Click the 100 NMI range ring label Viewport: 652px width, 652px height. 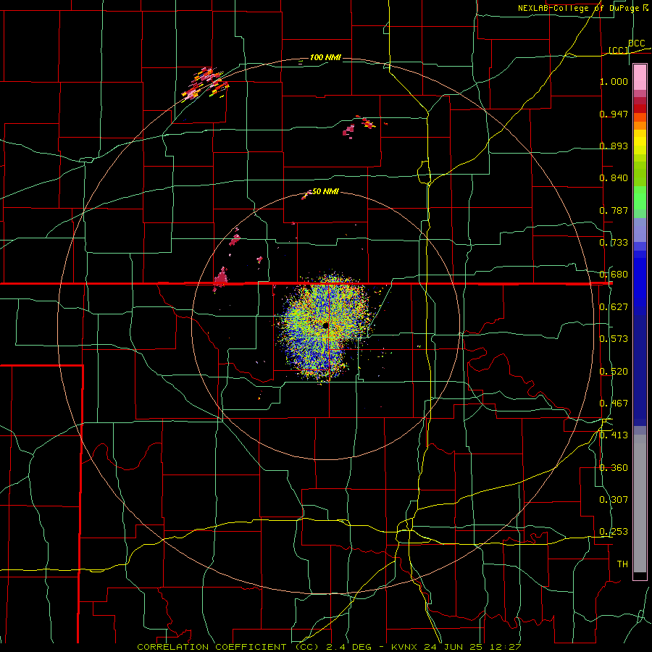coord(325,57)
